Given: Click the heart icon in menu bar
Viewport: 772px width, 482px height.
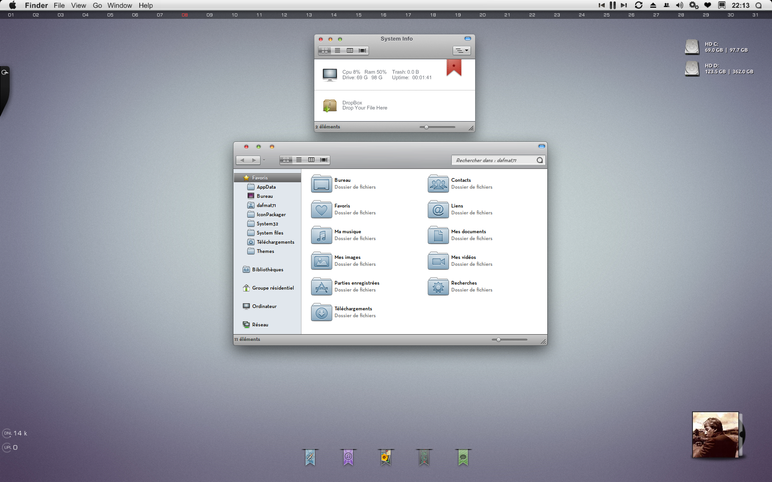Looking at the screenshot, I should 708,5.
